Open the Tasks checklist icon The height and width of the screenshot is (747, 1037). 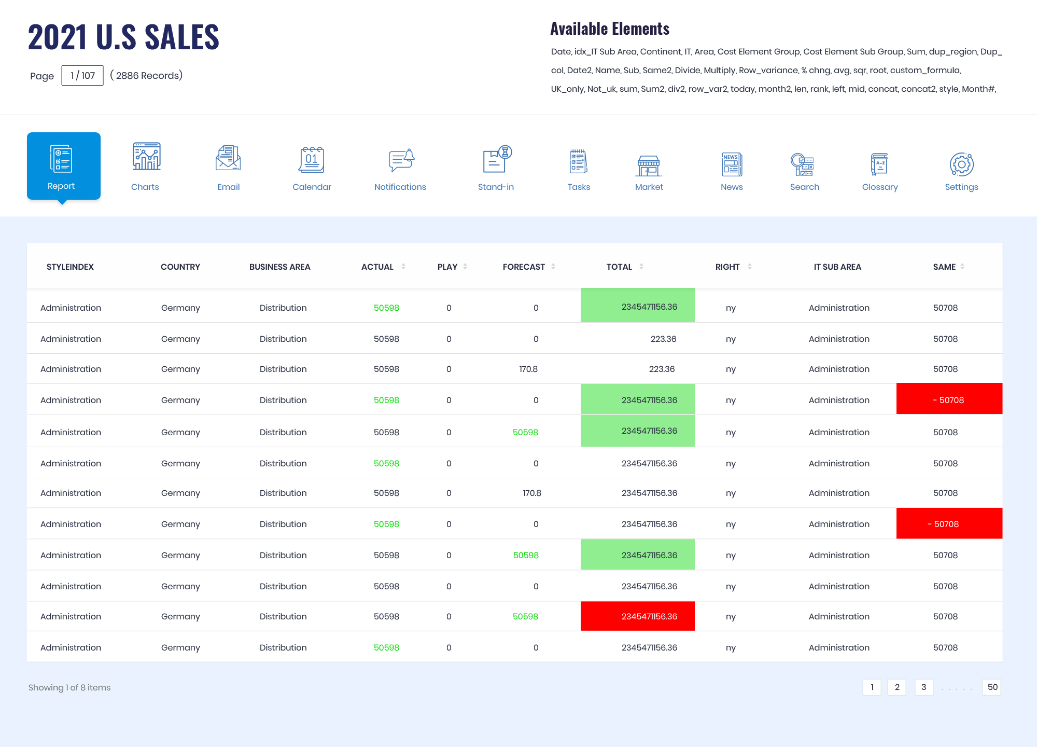click(579, 161)
